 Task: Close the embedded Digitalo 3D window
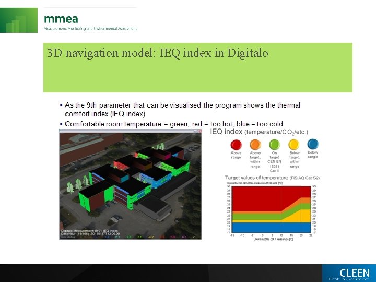point(199,131)
